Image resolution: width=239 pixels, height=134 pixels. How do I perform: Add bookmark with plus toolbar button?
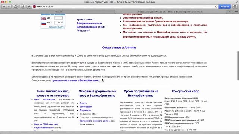(29, 7)
